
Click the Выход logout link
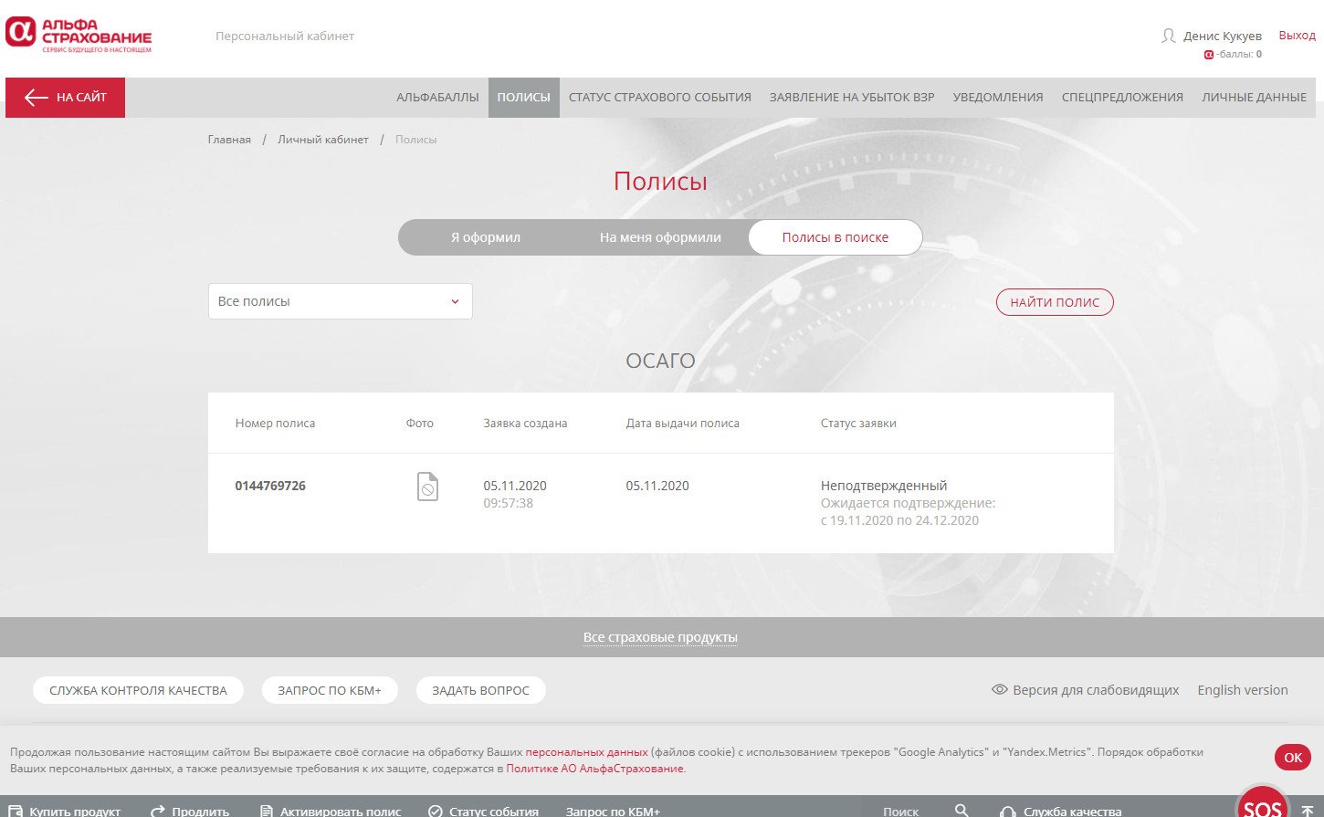pyautogui.click(x=1297, y=36)
